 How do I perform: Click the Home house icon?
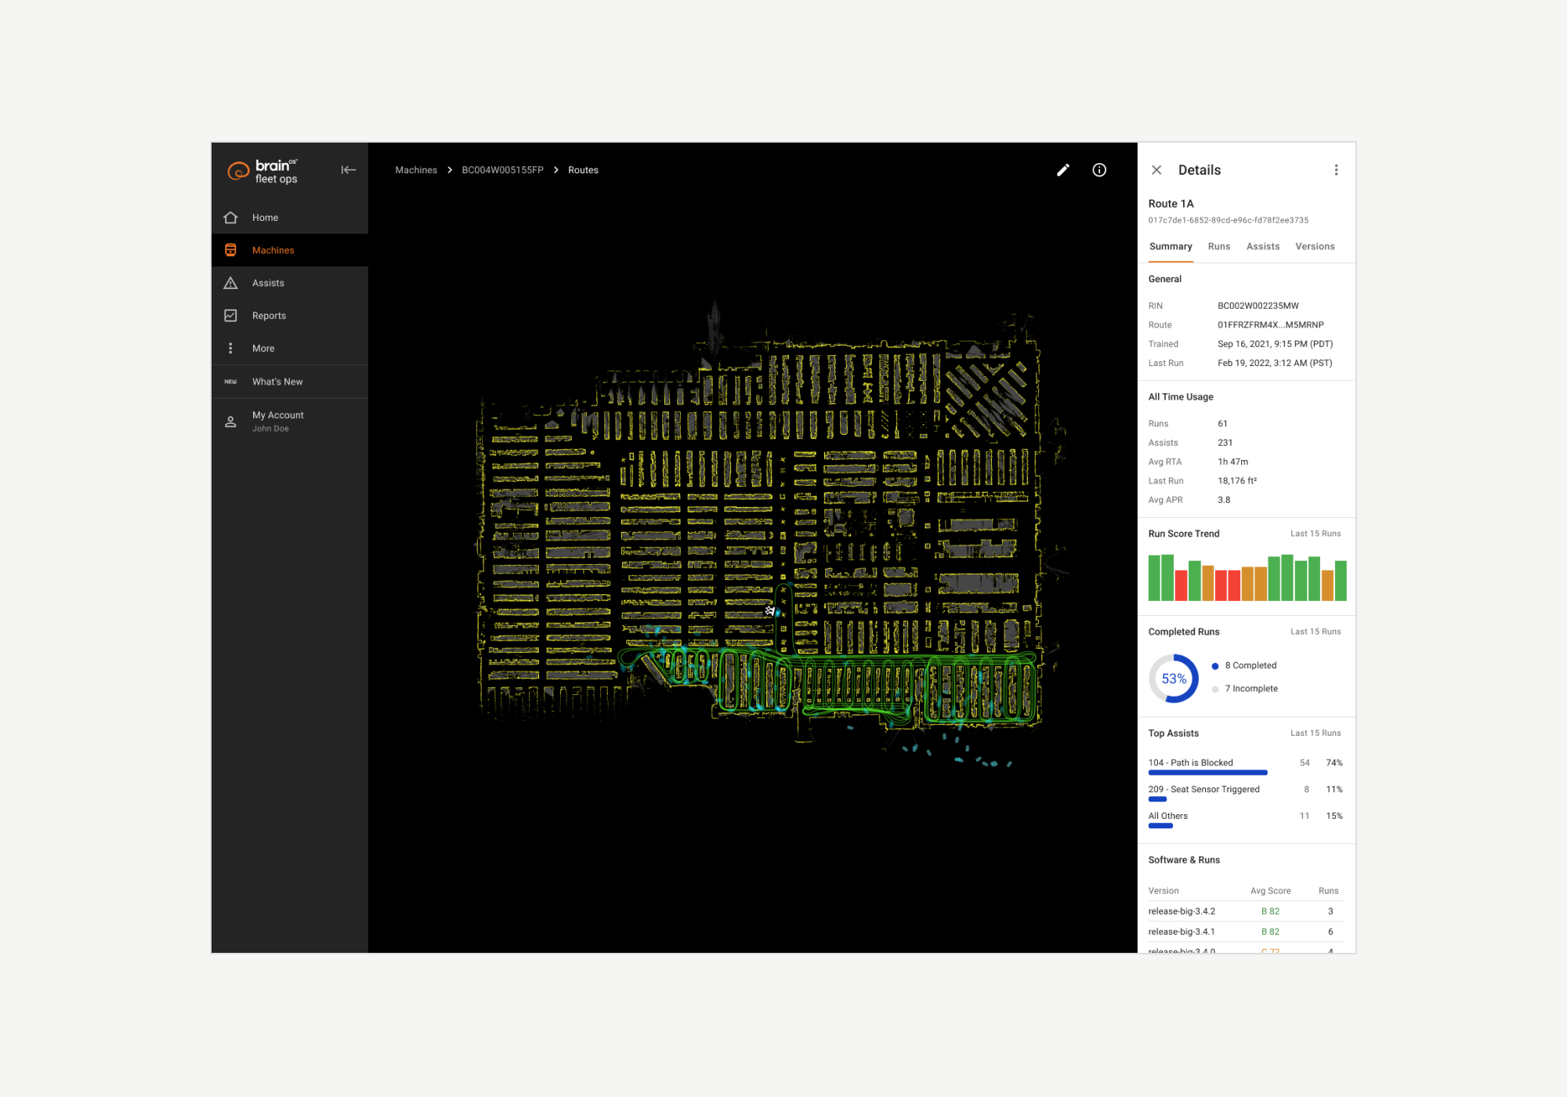(230, 218)
